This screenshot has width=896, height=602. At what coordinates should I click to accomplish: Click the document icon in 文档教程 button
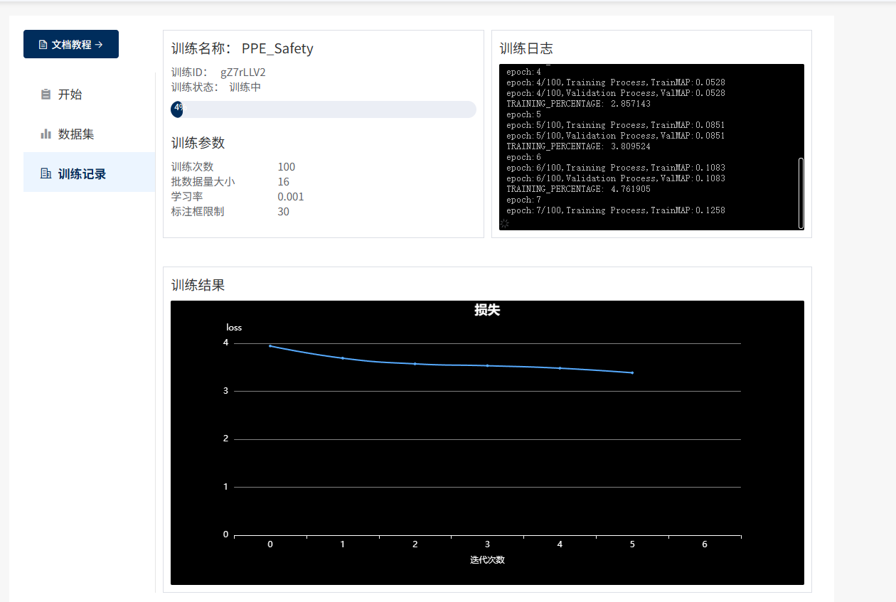point(43,45)
